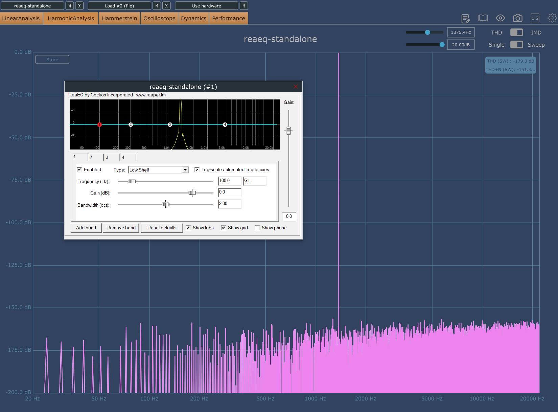Select band tab 1 in ReaEQ

[x=79, y=157]
